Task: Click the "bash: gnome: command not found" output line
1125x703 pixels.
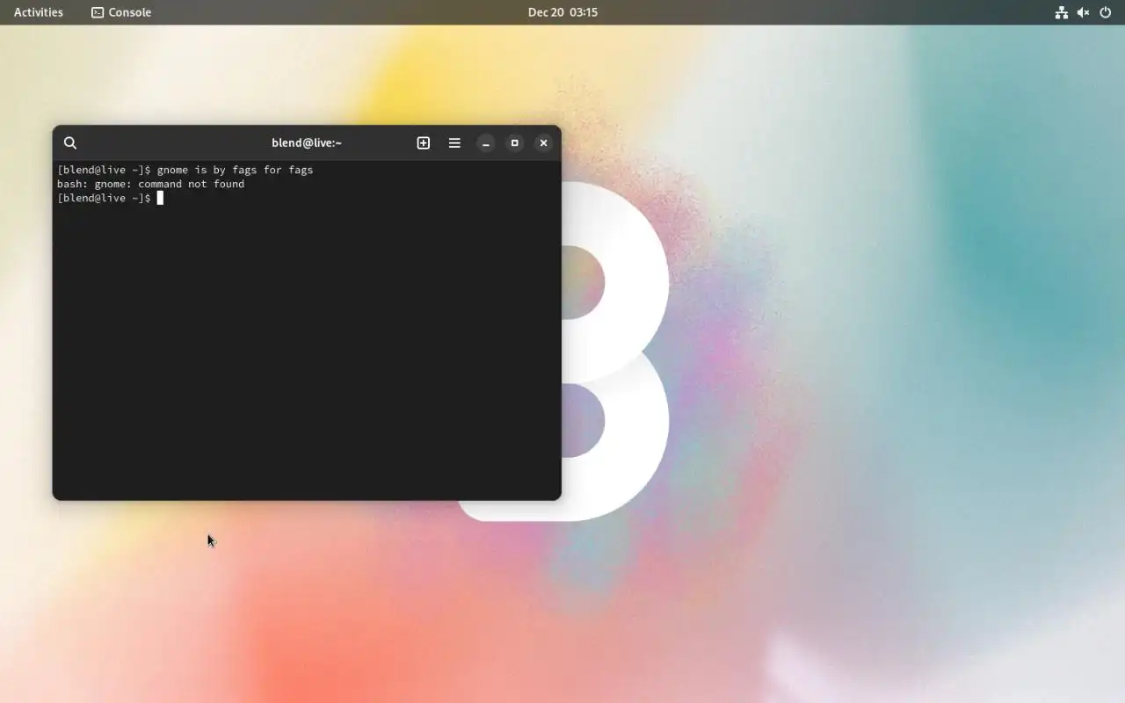Action: (151, 184)
